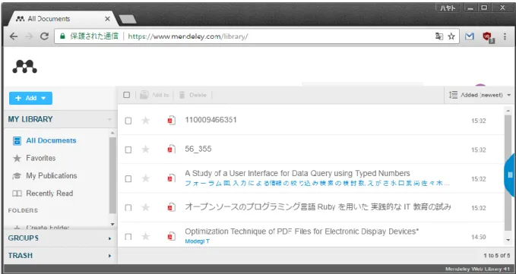Click PDF icon for 110009466351
Image resolution: width=516 pixels, height=274 pixels.
pyautogui.click(x=171, y=120)
